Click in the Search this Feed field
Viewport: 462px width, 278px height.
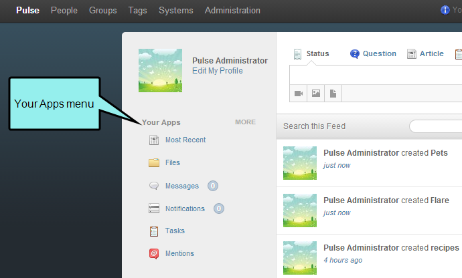point(435,126)
